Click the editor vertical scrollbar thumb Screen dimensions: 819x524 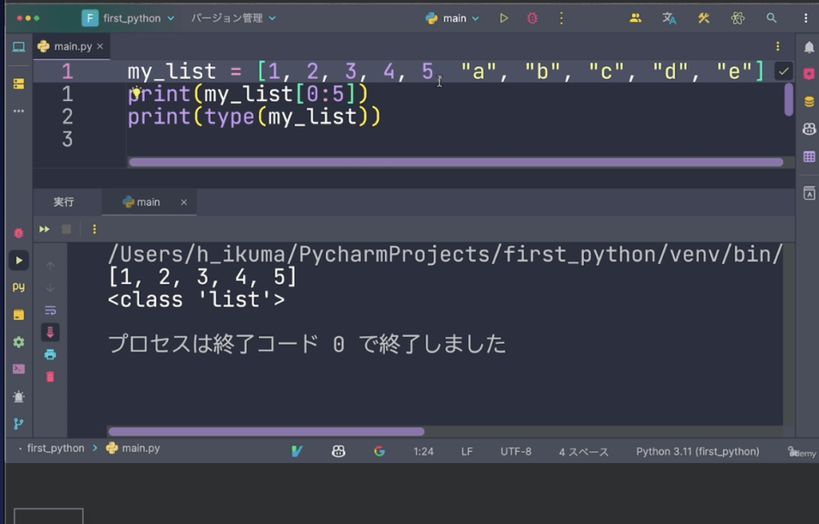789,99
